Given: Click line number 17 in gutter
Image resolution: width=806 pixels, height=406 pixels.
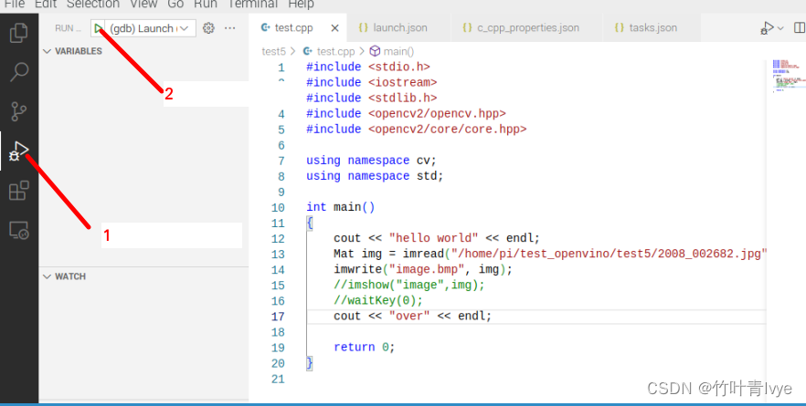Looking at the screenshot, I should [x=278, y=317].
